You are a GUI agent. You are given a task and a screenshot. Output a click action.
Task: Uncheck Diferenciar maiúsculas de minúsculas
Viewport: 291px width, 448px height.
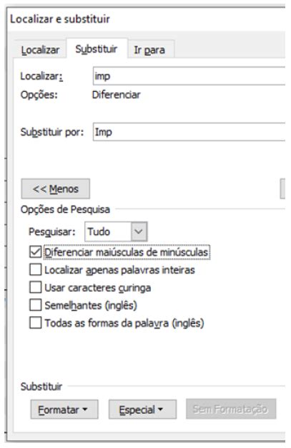[35, 252]
